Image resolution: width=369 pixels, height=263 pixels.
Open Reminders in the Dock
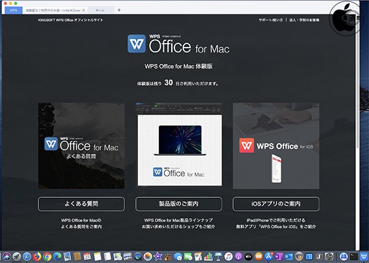click(x=107, y=256)
